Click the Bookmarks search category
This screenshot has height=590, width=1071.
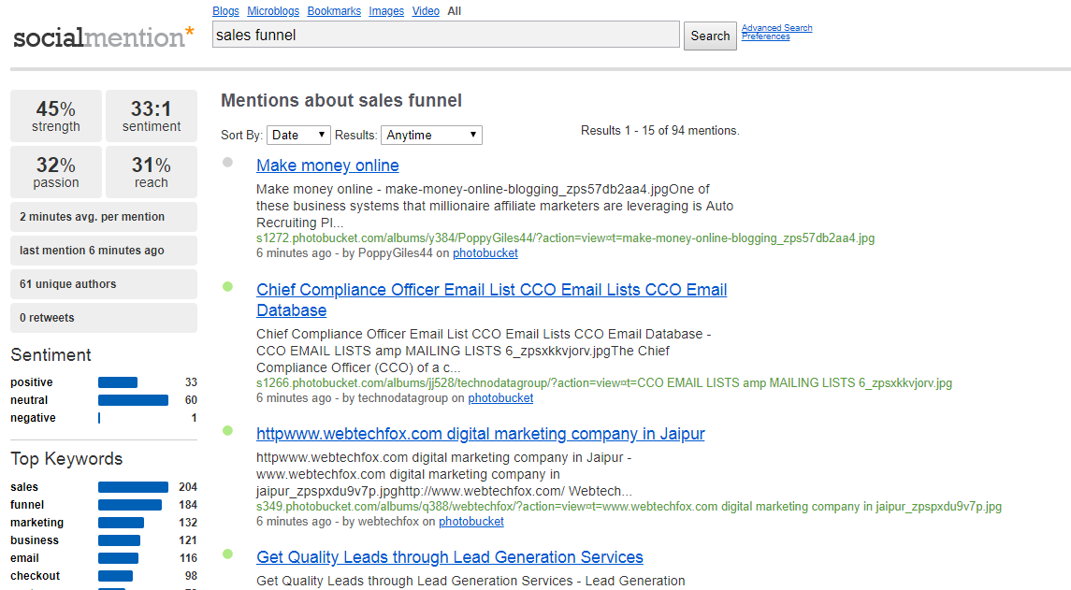[335, 10]
